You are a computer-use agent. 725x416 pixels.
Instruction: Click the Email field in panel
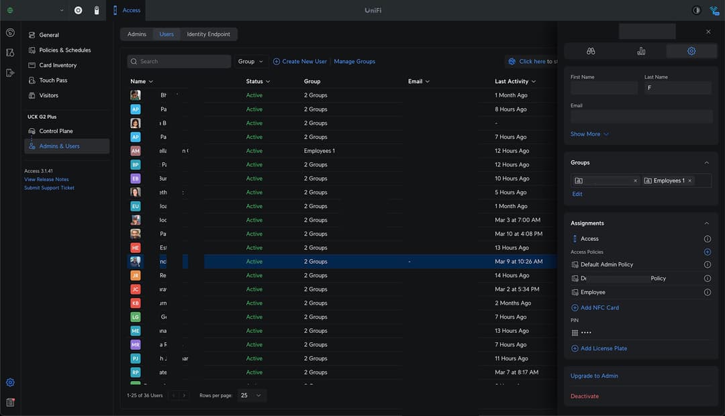[x=641, y=117]
